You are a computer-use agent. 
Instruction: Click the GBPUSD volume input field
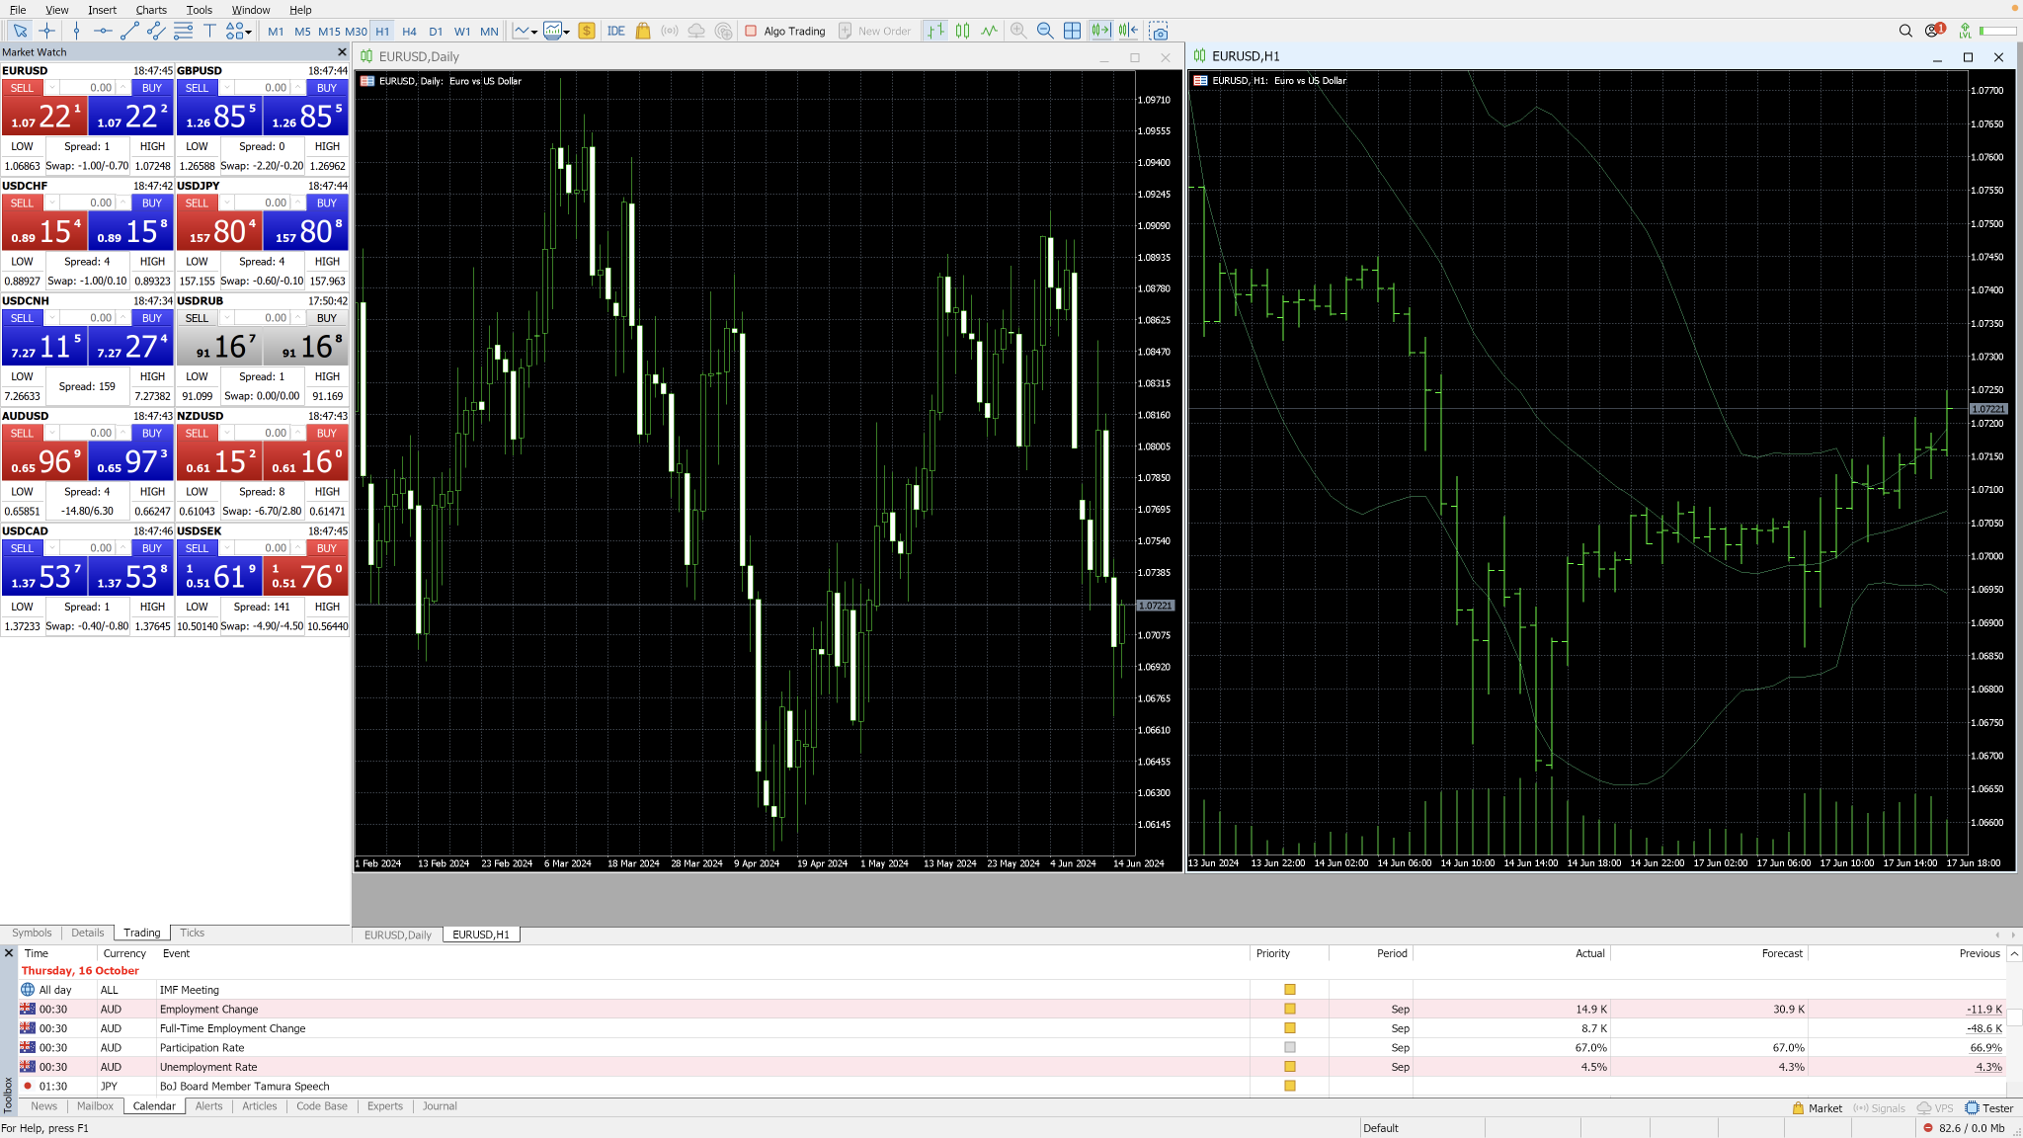(265, 88)
